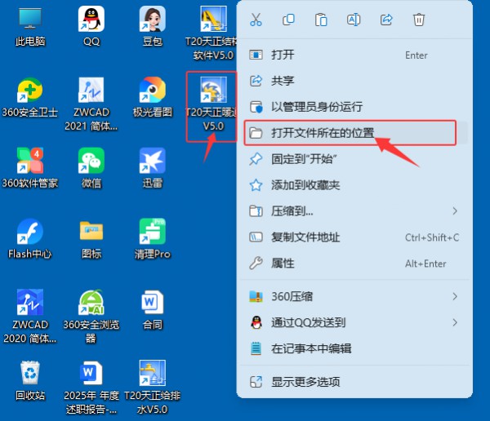The height and width of the screenshot is (421, 490).
Task: Select the 豆包 desktop shortcut
Action: [153, 28]
